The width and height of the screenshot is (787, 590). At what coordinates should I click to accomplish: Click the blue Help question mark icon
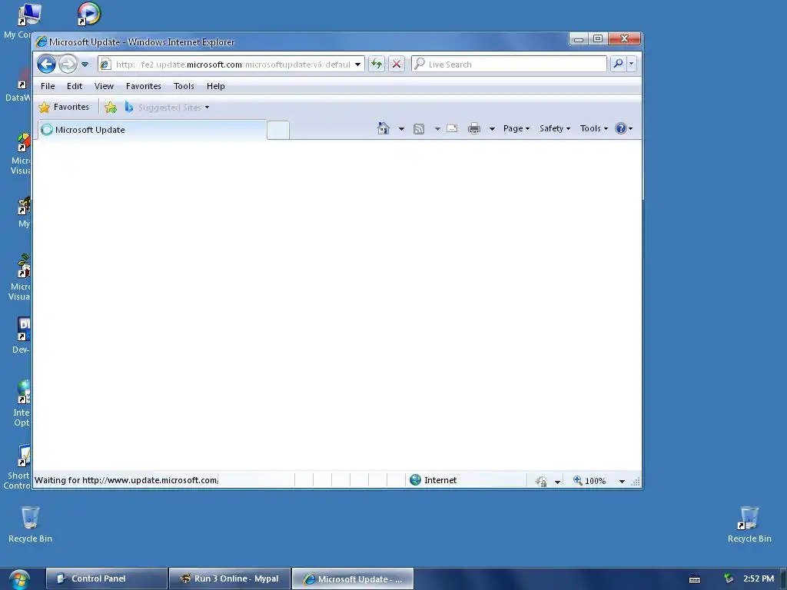621,128
